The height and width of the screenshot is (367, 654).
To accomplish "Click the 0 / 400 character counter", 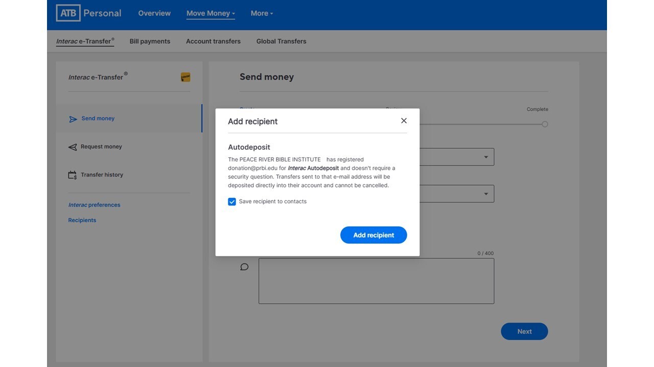I will 485,253.
